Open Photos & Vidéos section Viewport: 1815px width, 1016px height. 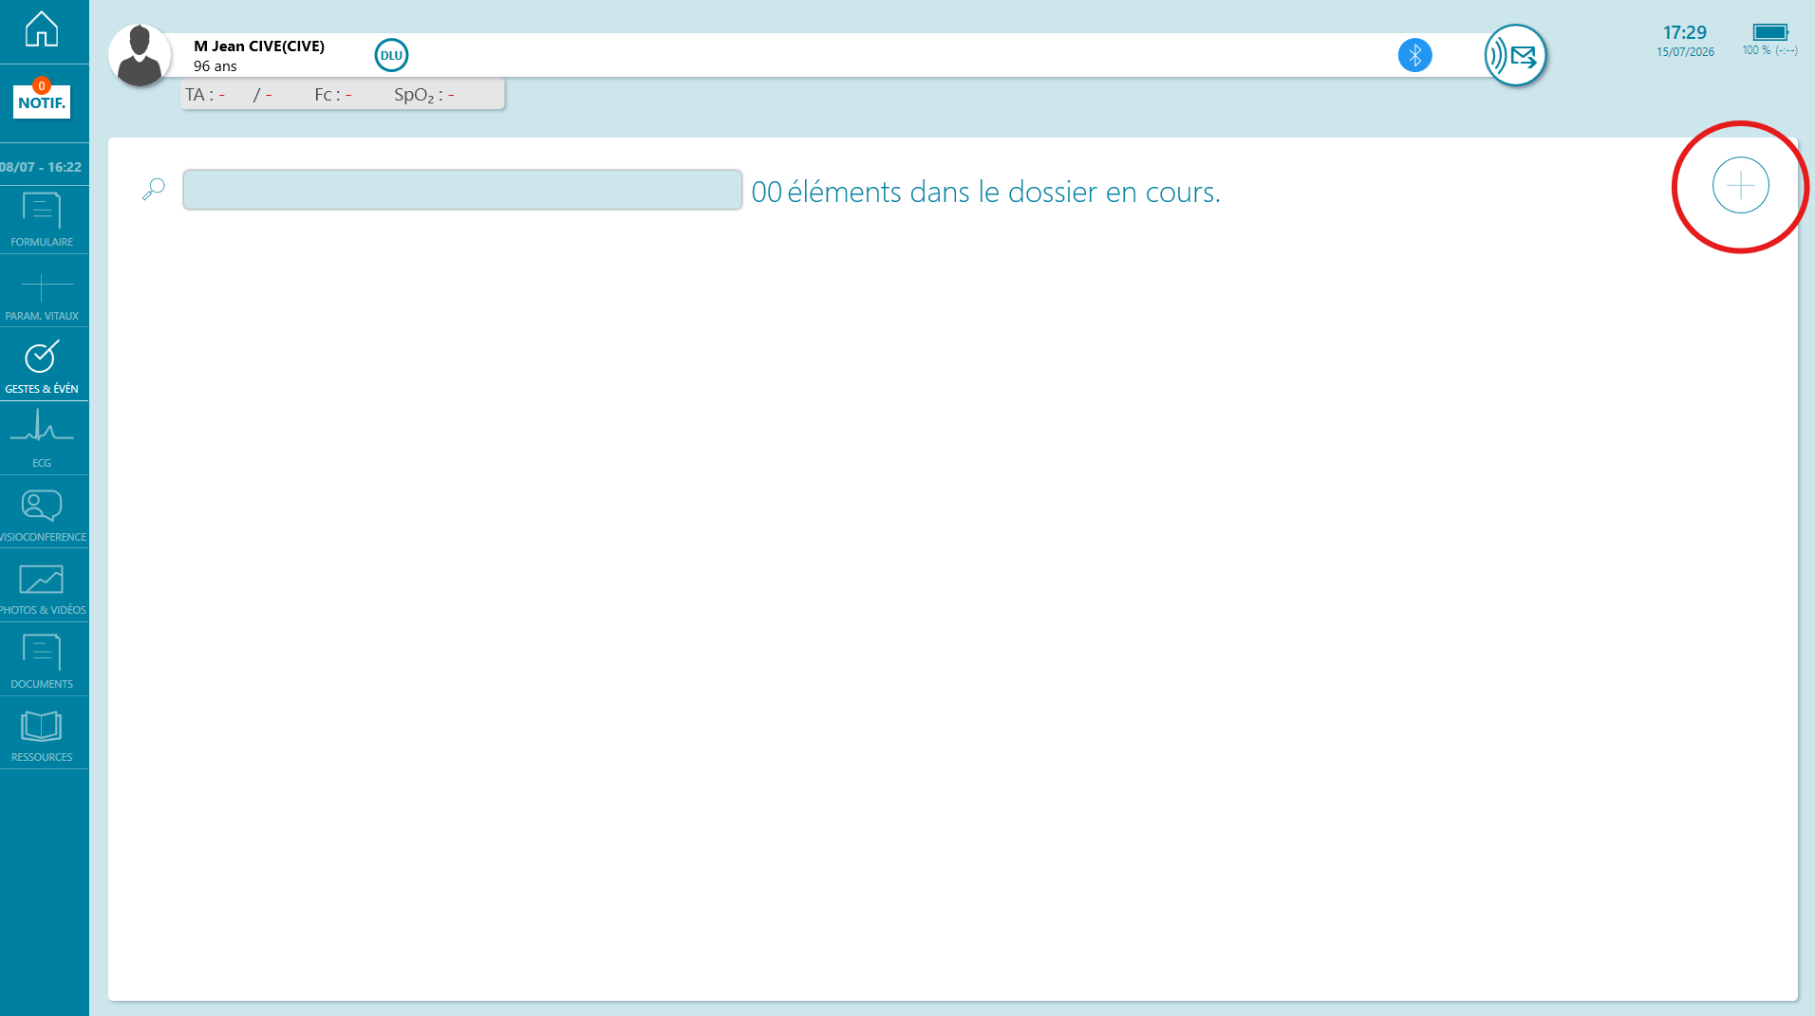point(42,588)
